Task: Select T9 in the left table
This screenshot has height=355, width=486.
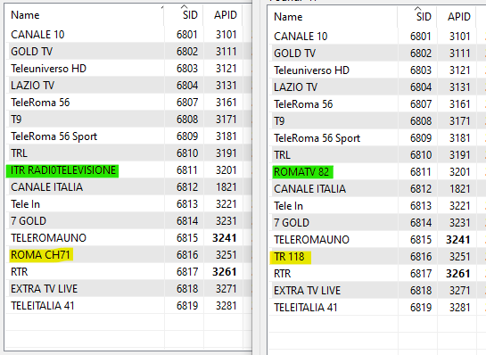Action: 16,120
